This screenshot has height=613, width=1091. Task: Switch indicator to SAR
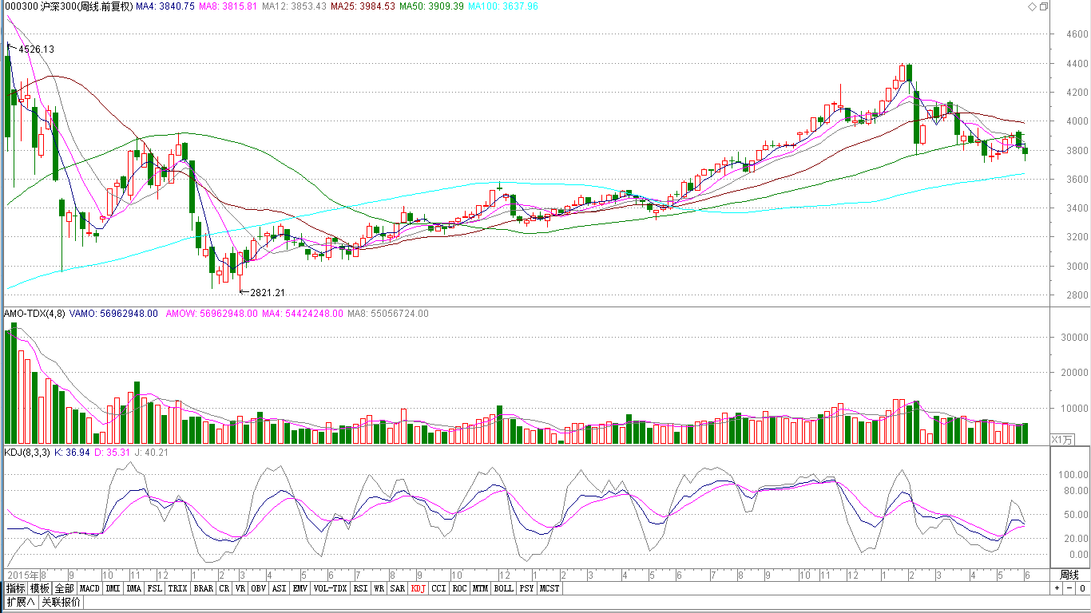(x=397, y=588)
